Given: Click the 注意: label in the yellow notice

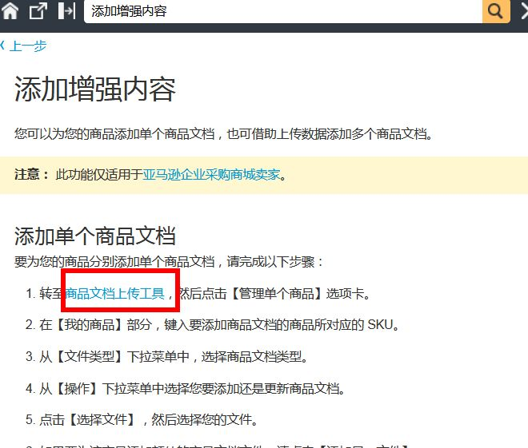Looking at the screenshot, I should (32, 174).
